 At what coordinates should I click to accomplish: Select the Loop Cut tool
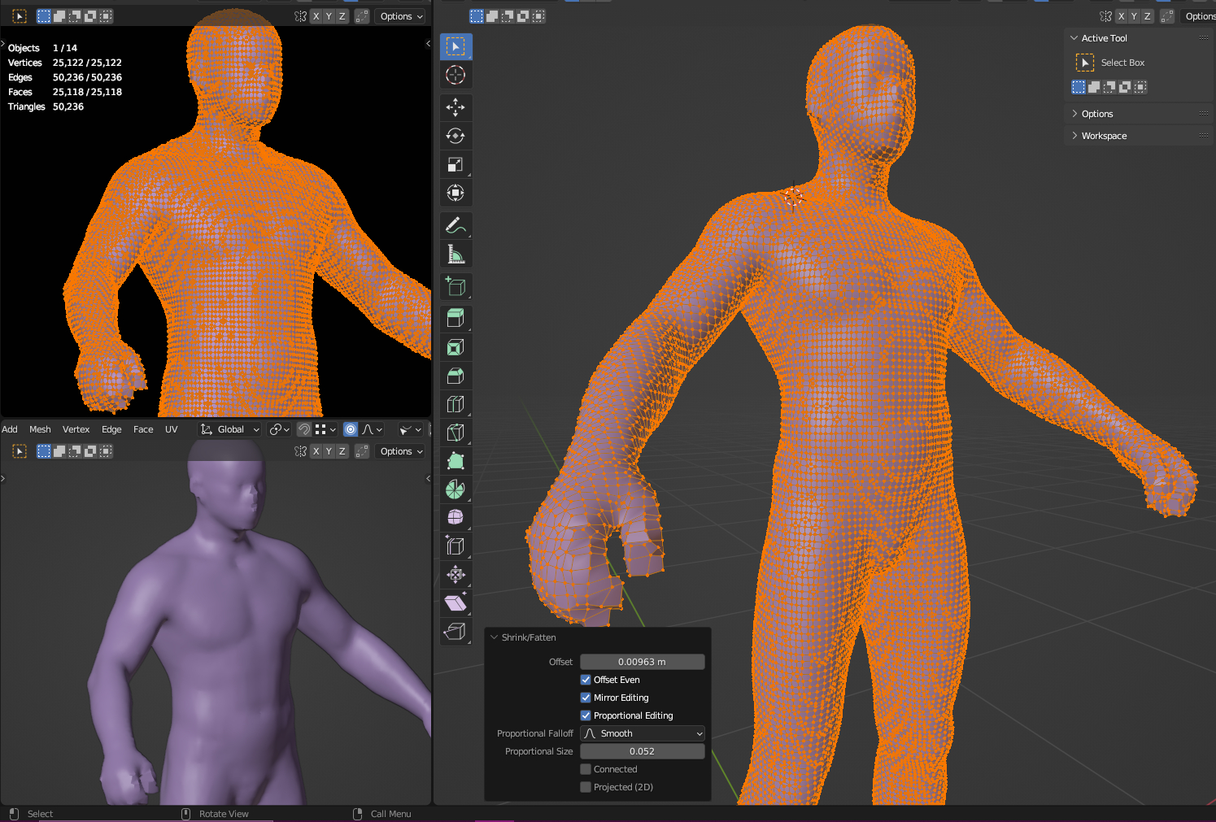click(455, 404)
